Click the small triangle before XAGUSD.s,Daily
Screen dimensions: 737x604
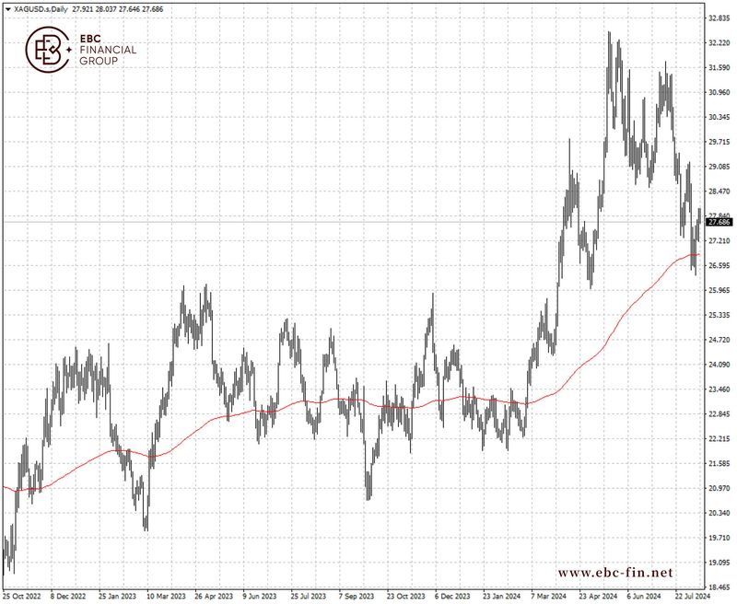(7, 7)
